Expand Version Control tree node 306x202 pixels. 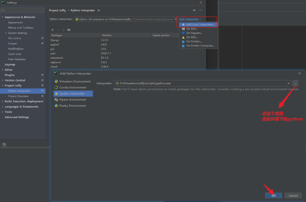click(x=3, y=80)
